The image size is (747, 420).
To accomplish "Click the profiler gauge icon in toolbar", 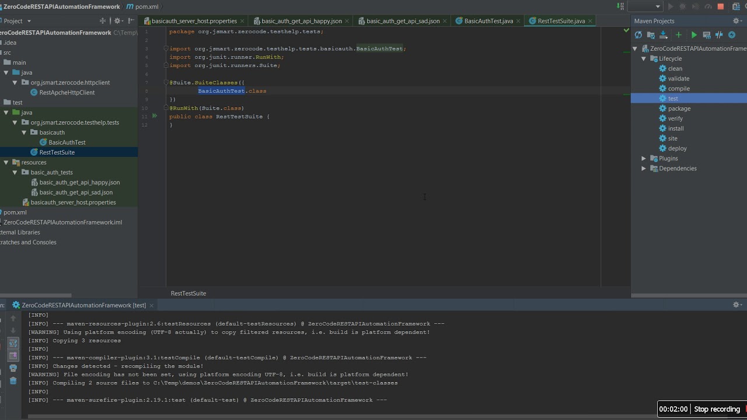I will point(707,6).
